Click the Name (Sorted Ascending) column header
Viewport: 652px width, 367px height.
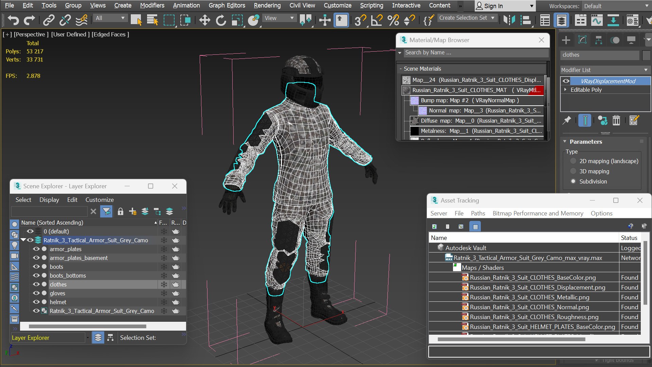89,223
